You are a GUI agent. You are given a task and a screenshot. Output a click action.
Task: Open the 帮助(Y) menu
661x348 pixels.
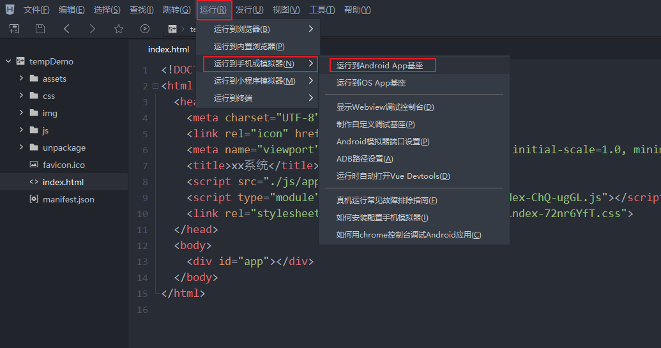pyautogui.click(x=357, y=10)
